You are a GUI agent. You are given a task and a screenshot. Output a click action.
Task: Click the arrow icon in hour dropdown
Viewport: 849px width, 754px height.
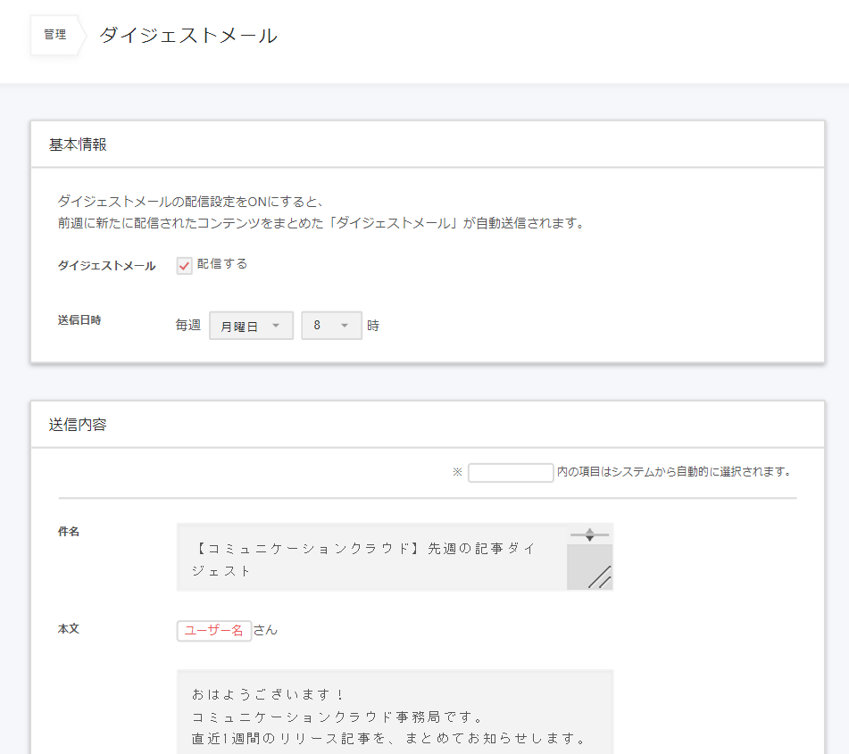(x=345, y=327)
